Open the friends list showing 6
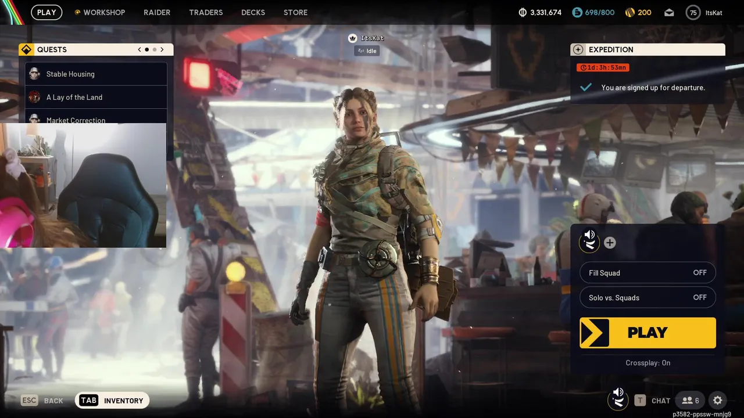Screen dimensions: 744x418 pyautogui.click(x=691, y=400)
